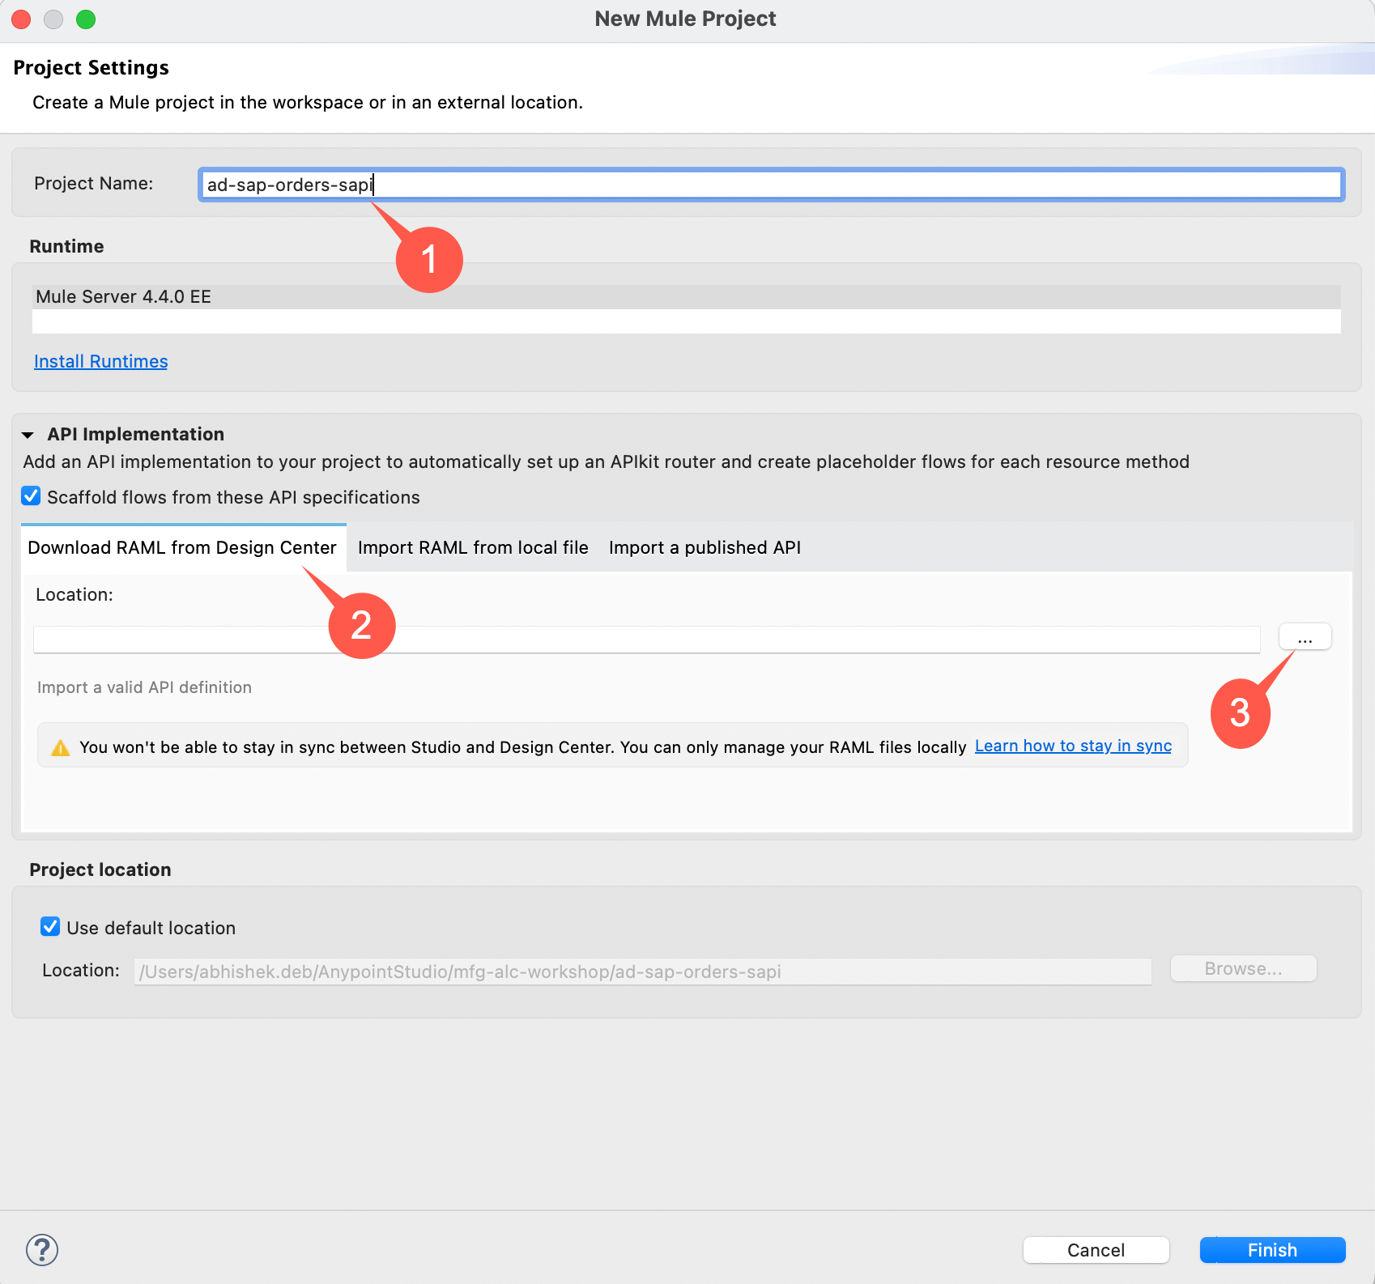The height and width of the screenshot is (1284, 1375).
Task: Click the Install Runtimes link
Action: pos(101,361)
